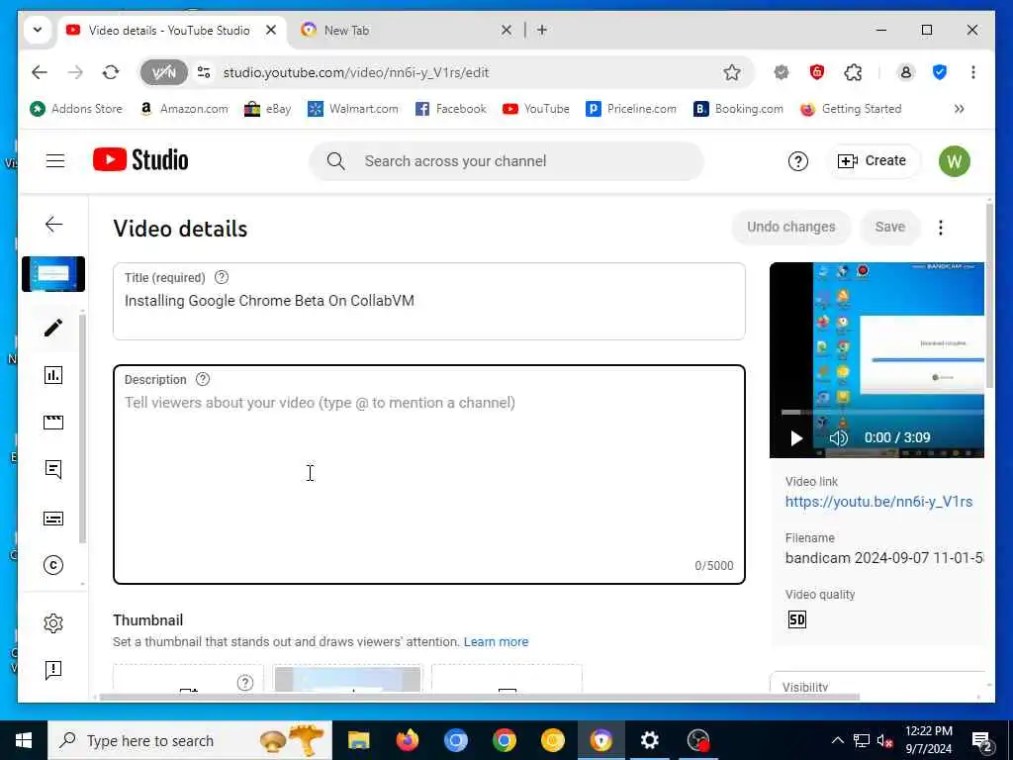This screenshot has width=1013, height=760.
Task: Mute the video preview with the speaker icon
Action: pyautogui.click(x=838, y=438)
